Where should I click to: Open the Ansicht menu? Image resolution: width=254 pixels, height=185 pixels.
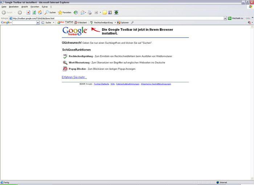tap(25, 7)
